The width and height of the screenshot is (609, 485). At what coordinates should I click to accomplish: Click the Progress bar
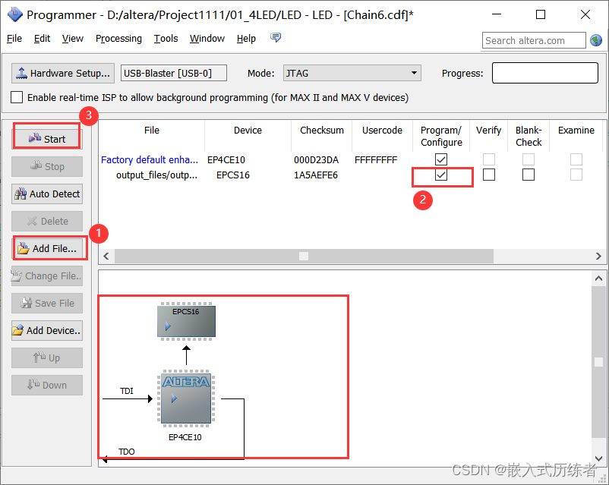coord(545,73)
